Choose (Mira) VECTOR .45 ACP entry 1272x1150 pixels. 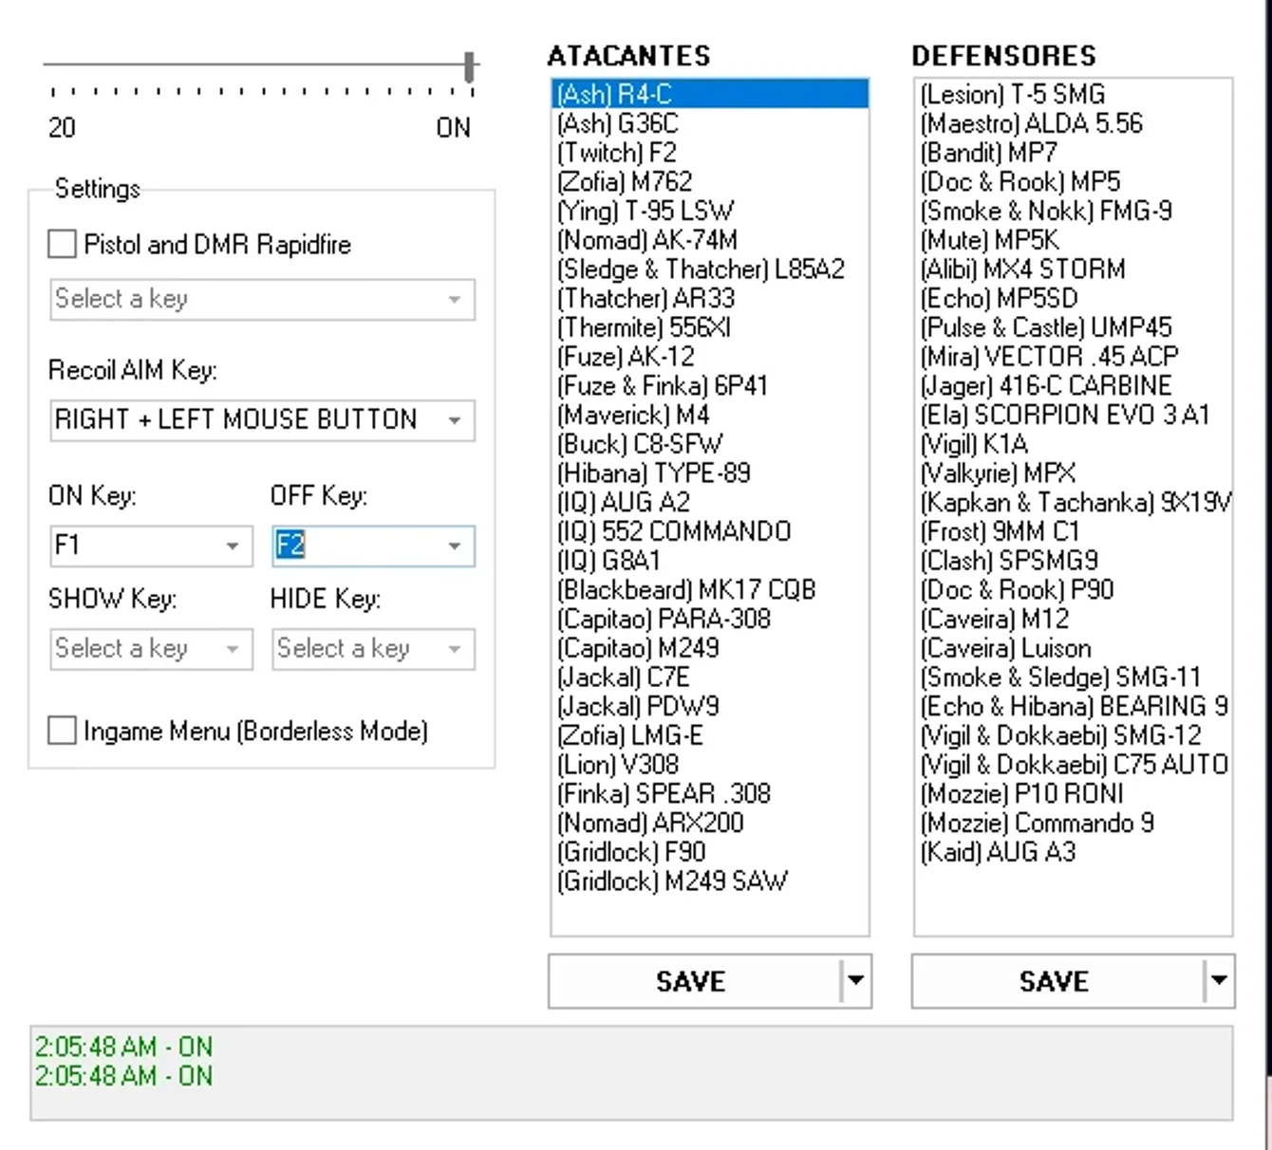1073,357
